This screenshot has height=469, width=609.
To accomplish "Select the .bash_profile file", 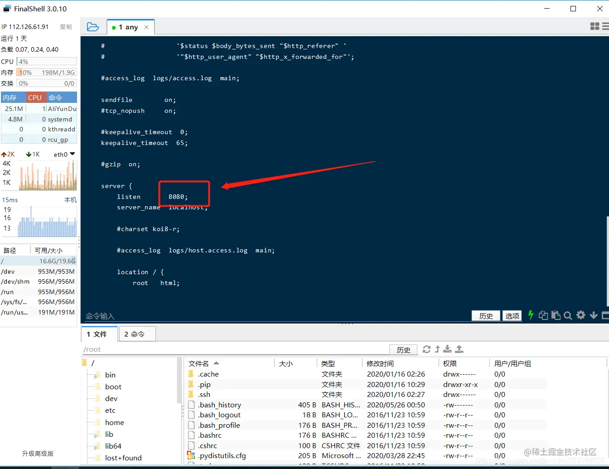I will [x=366, y=425].
